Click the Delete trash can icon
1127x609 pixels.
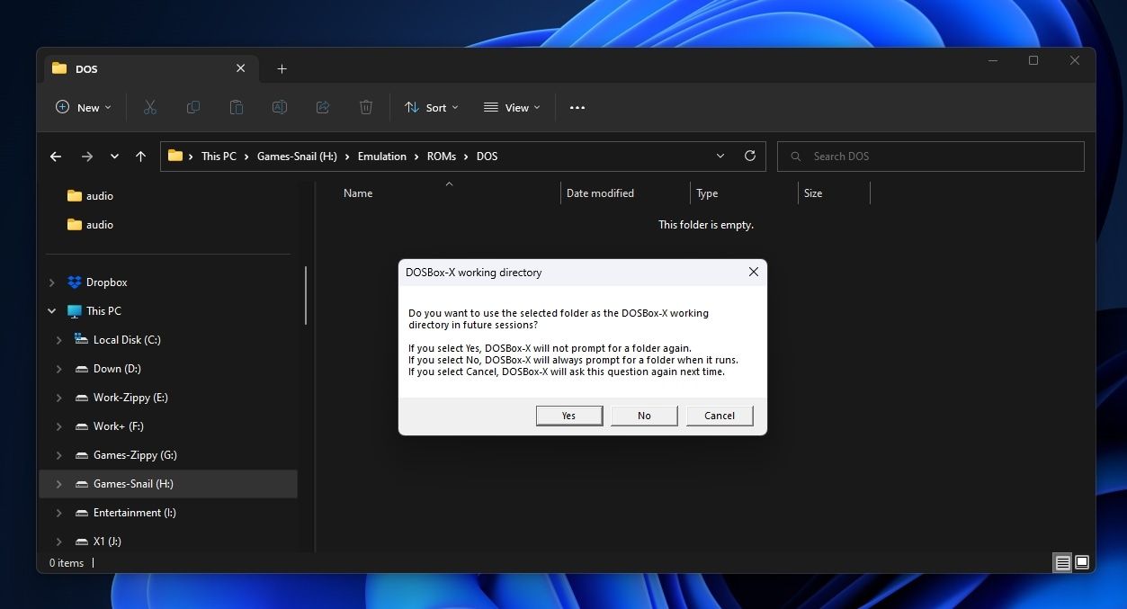tap(366, 108)
